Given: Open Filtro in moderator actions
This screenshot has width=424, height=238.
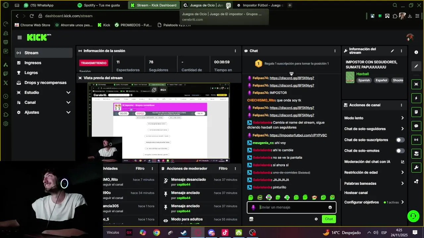Looking at the screenshot, I should point(223,169).
